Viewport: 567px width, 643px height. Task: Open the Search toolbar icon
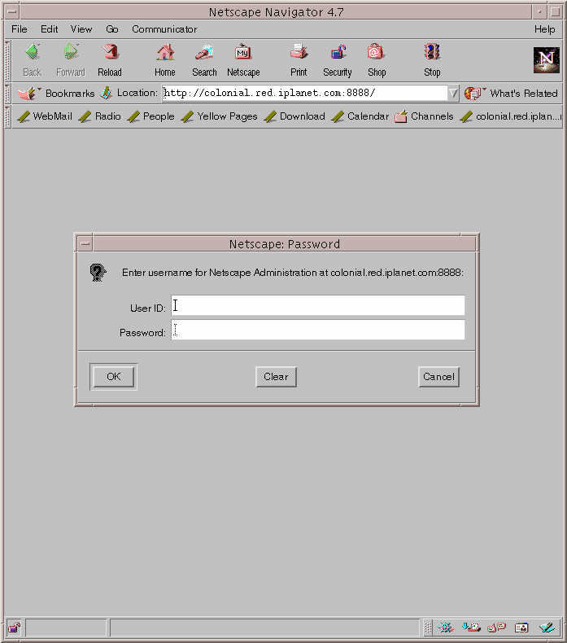tap(204, 52)
